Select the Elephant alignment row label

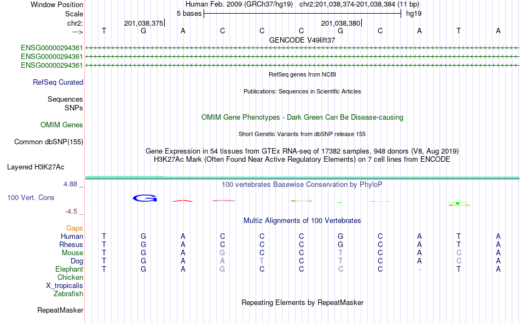(x=70, y=269)
